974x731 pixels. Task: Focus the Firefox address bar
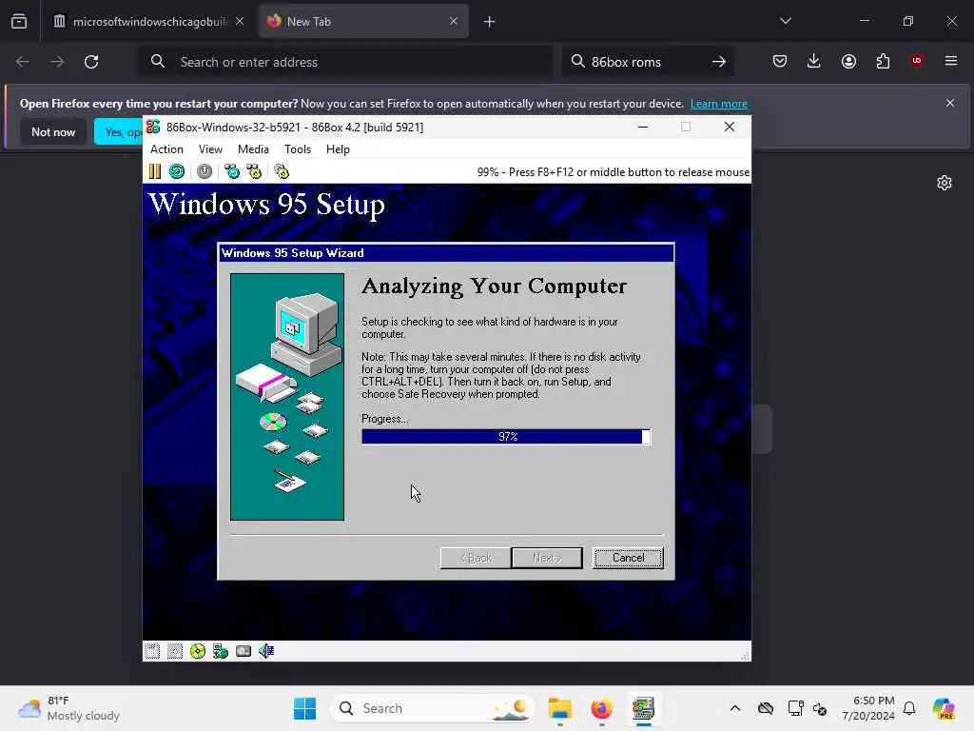tap(344, 62)
